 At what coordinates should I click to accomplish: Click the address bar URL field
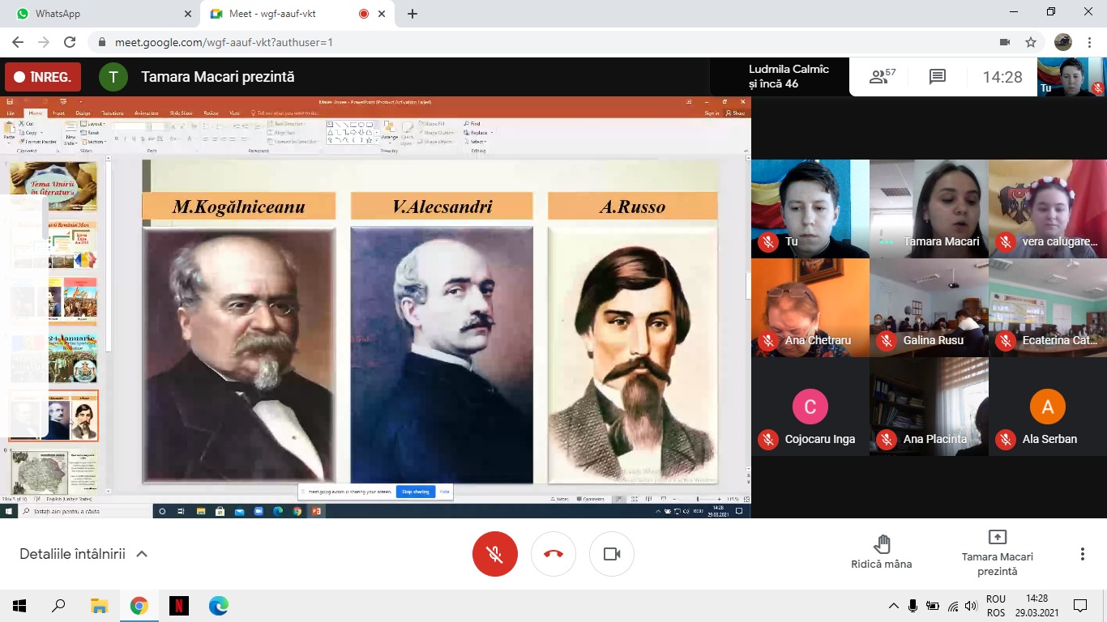coord(486,42)
